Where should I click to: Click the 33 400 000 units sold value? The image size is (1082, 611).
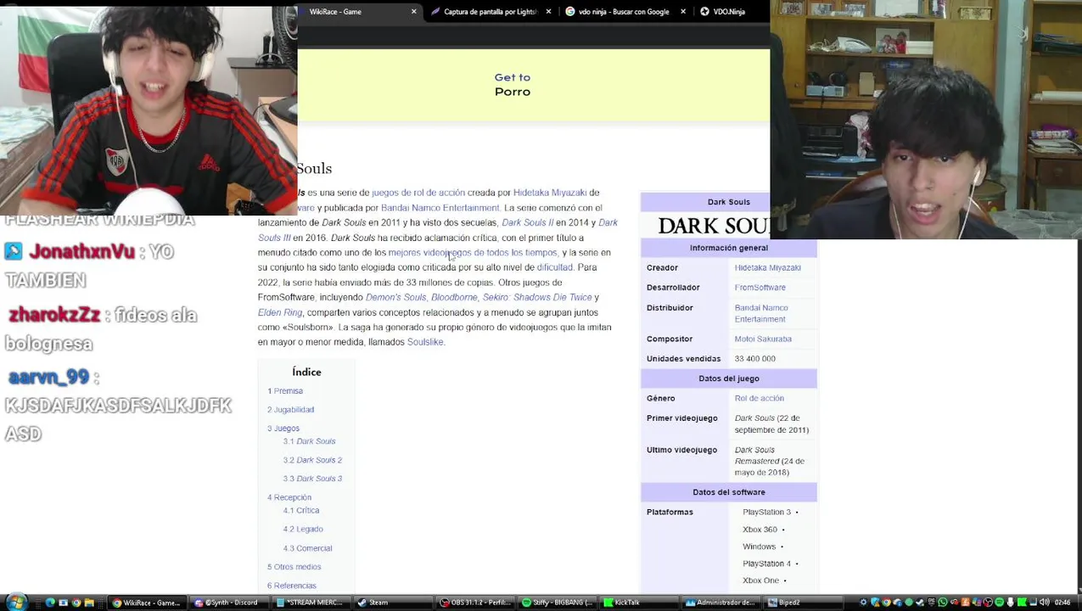754,359
